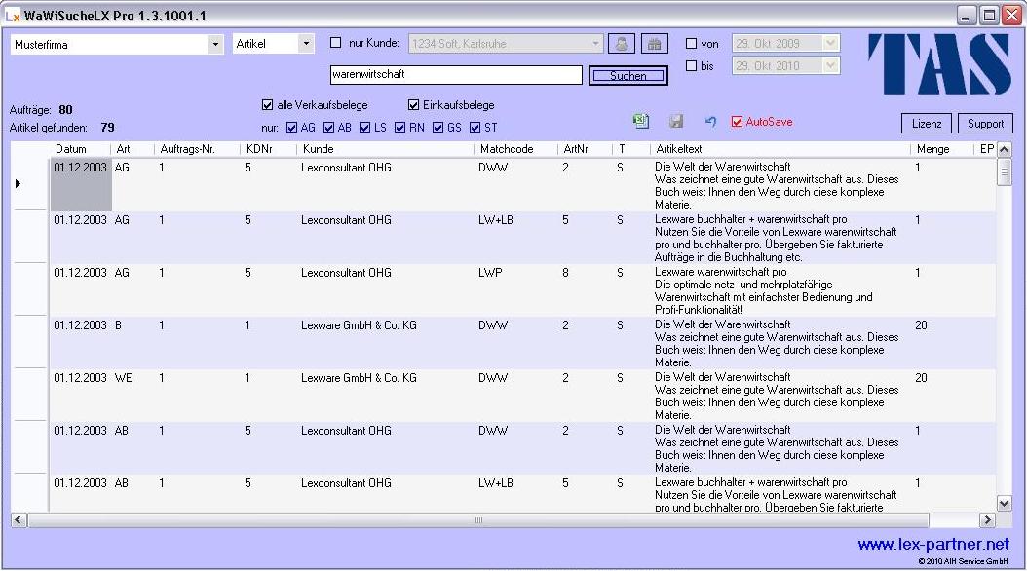Viewport: 1027px width, 571px height.
Task: Click the vertical scrollbar thumb
Action: pyautogui.click(x=1004, y=172)
